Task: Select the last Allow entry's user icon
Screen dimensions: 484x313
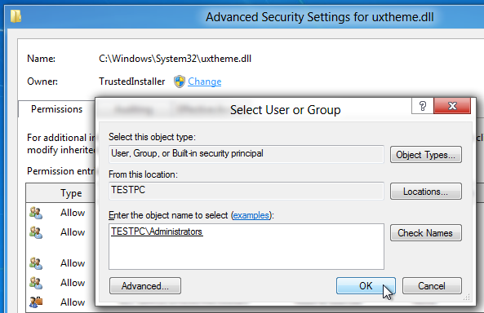Action: pyautogui.click(x=36, y=302)
